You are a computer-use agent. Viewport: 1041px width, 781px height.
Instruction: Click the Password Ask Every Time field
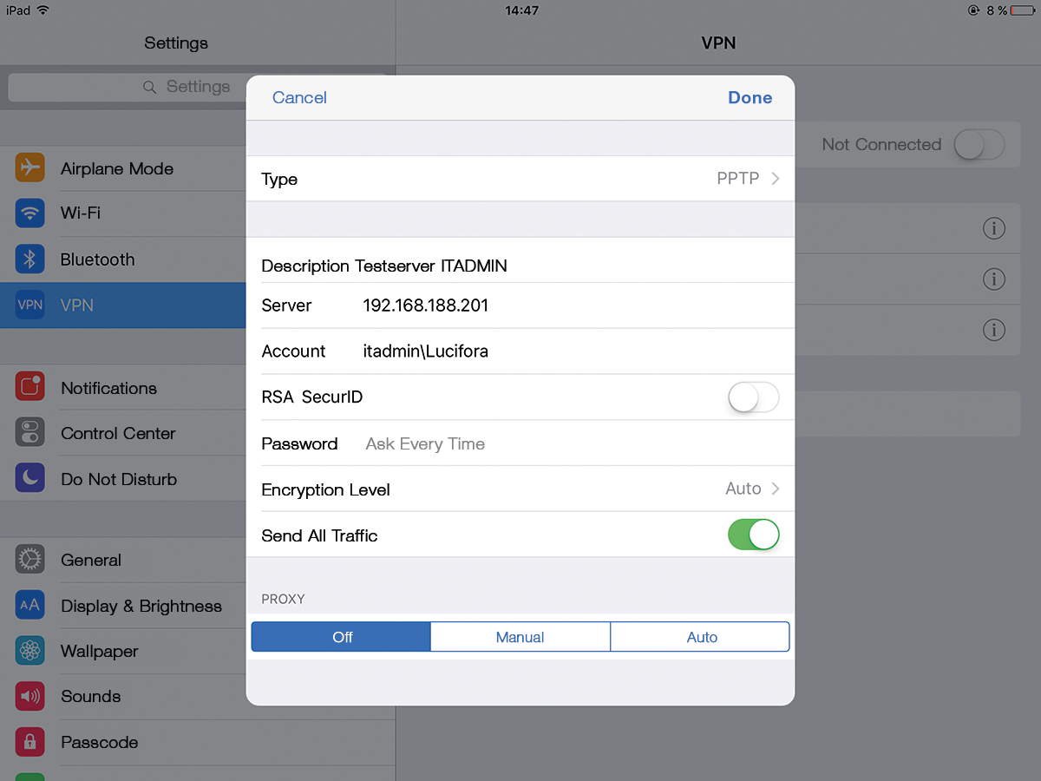pos(424,443)
